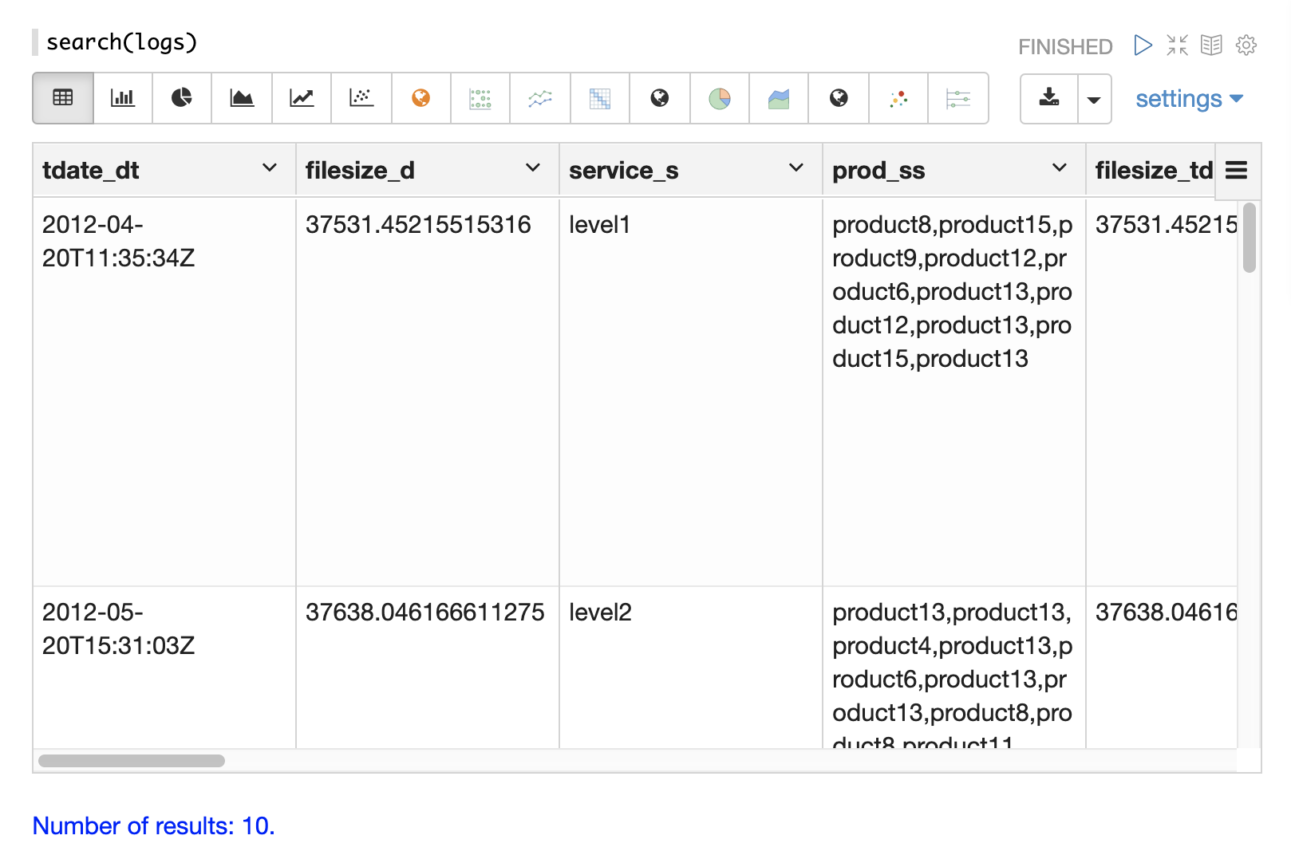Select the pie chart view
Viewport: 1291px width, 855px height.
[182, 98]
